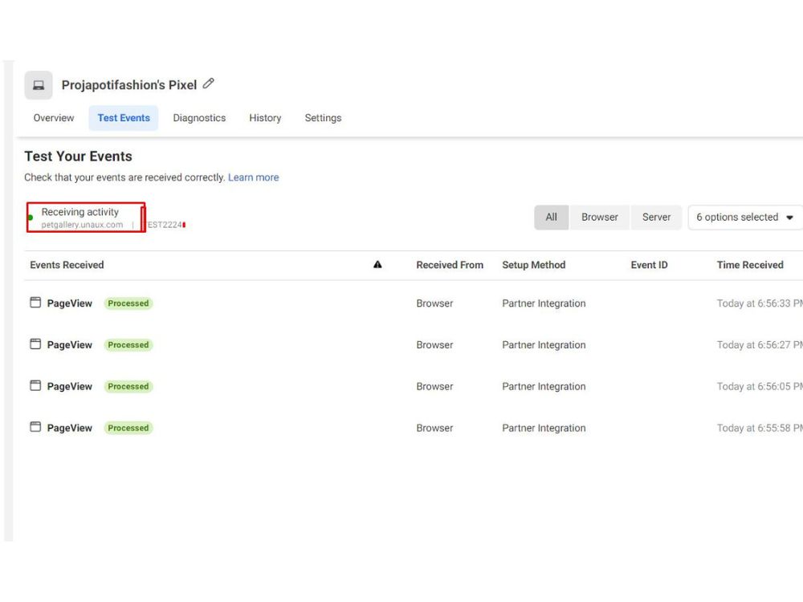Click Partner Integration in 6:56:27 row
The height and width of the screenshot is (602, 803).
(544, 344)
